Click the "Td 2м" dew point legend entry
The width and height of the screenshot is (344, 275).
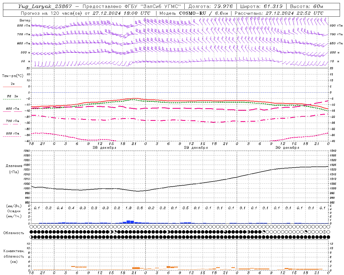[x=12, y=96]
